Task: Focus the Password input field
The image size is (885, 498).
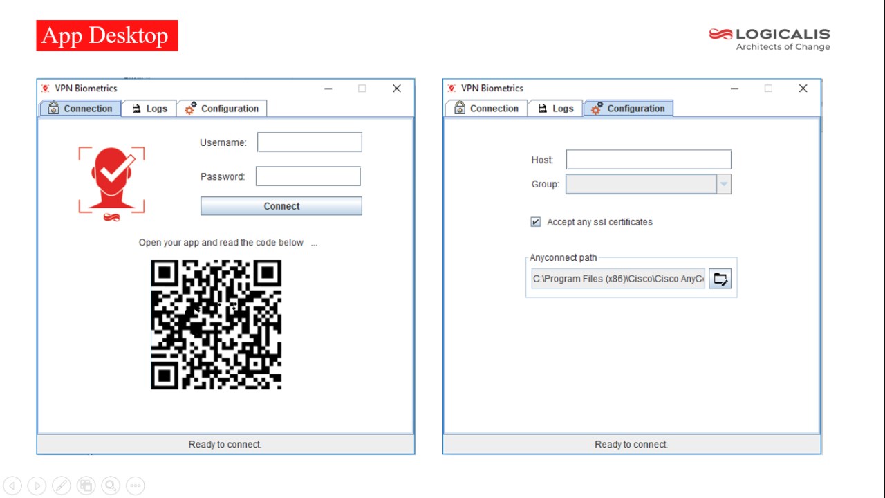Action: click(308, 176)
